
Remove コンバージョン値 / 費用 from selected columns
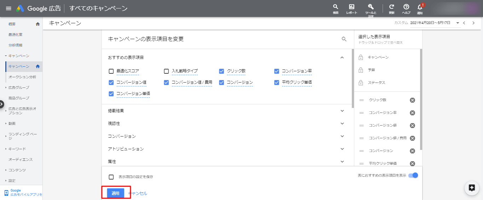(x=412, y=138)
